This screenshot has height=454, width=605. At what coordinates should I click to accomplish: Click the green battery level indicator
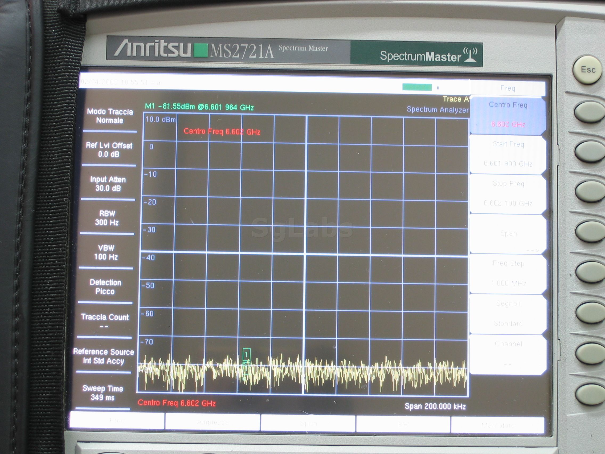pyautogui.click(x=417, y=87)
